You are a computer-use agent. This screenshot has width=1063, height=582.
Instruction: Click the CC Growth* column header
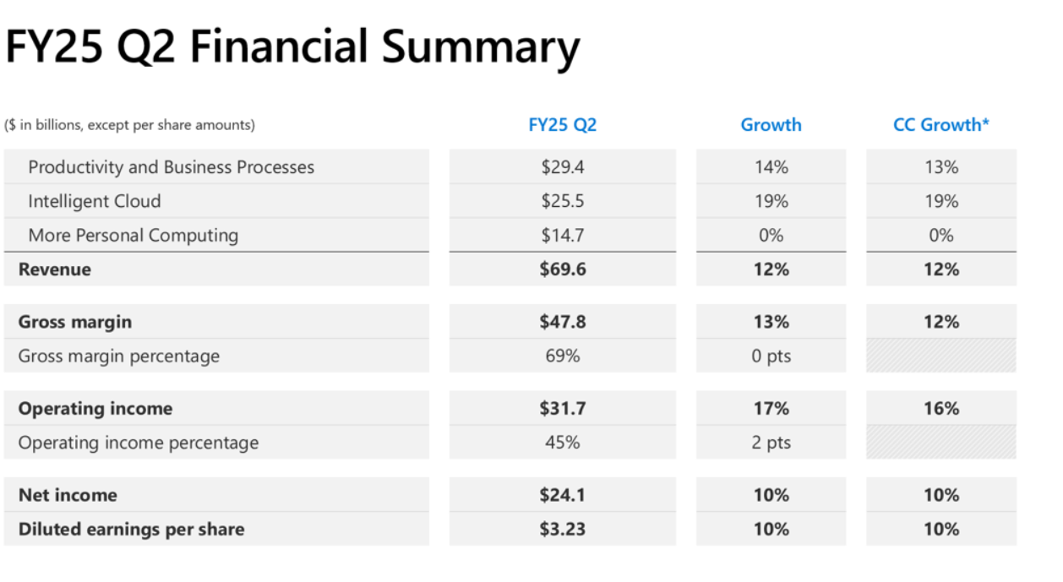[940, 125]
